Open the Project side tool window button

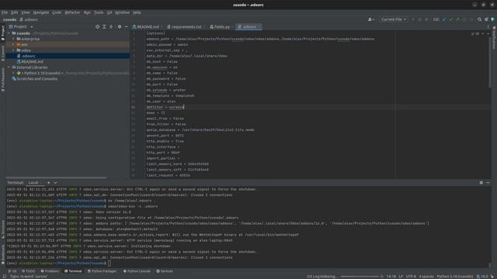click(3, 33)
